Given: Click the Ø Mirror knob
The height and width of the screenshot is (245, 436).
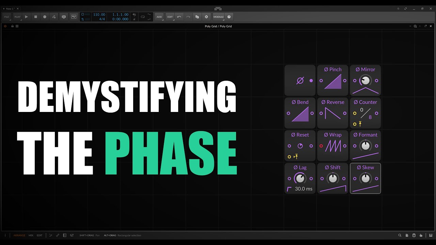Looking at the screenshot, I should pos(365,81).
